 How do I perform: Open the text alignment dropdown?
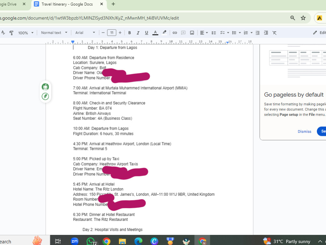click(x=204, y=33)
